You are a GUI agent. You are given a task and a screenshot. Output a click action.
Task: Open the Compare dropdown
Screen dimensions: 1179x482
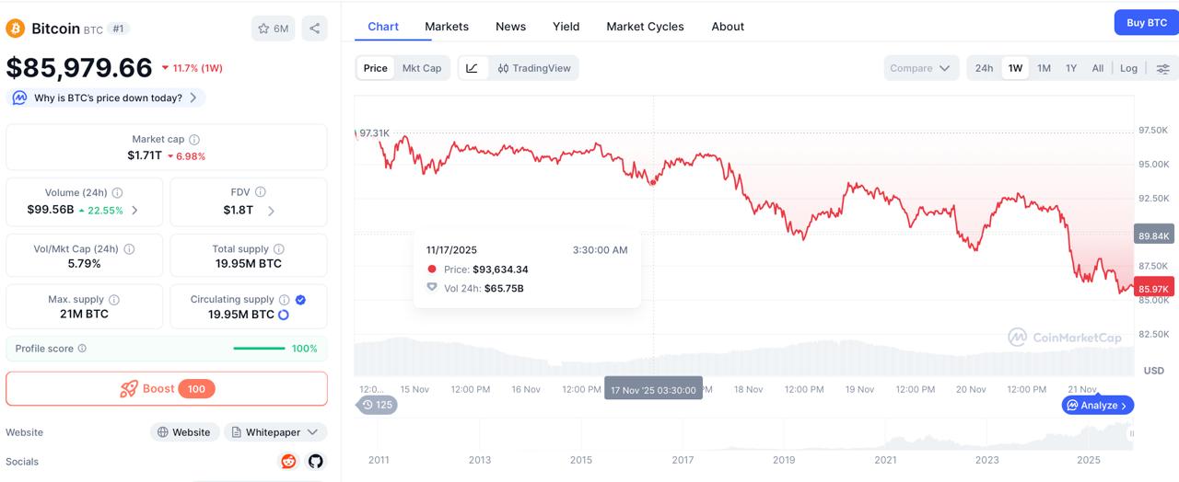coord(920,68)
